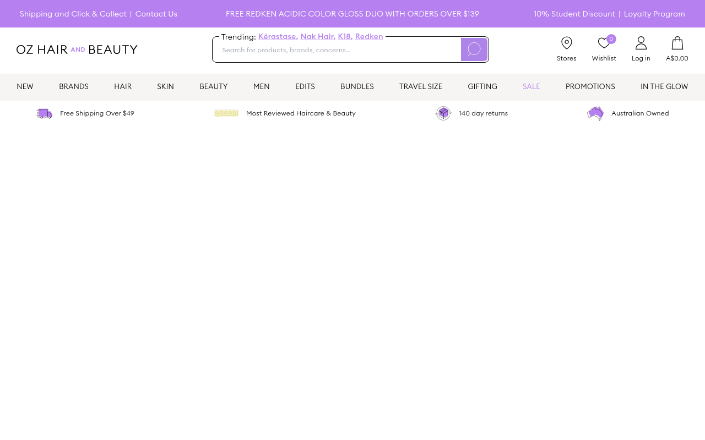This screenshot has width=705, height=440.
Task: Click the Wishlist label
Action: 604,58
